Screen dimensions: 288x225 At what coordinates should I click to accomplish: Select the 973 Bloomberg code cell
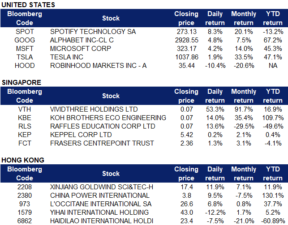tap(25, 204)
